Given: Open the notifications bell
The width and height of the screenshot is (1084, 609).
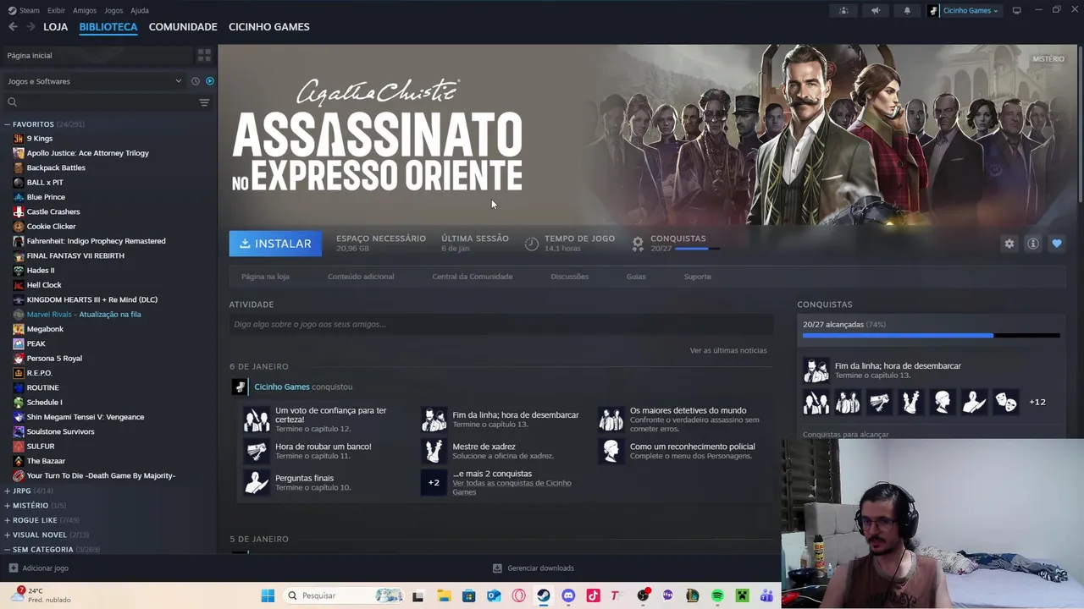Looking at the screenshot, I should coord(906,10).
